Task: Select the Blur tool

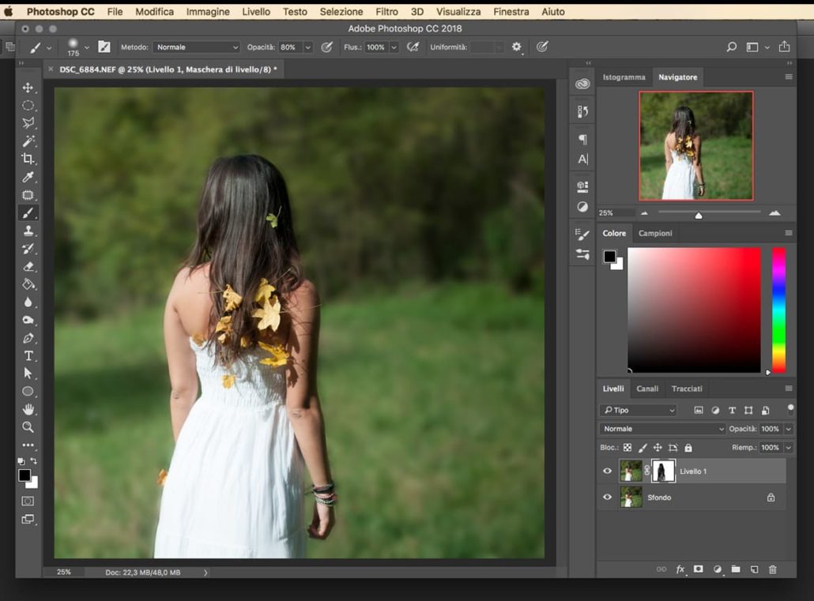Action: (28, 302)
